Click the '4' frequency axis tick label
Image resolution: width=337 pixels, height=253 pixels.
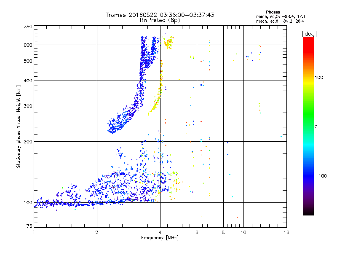[x=160, y=232]
